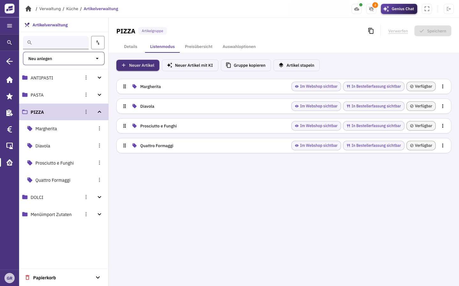Viewport: 459px width, 286px height.
Task: Open sidebar search magnifier icon
Action: point(10,42)
